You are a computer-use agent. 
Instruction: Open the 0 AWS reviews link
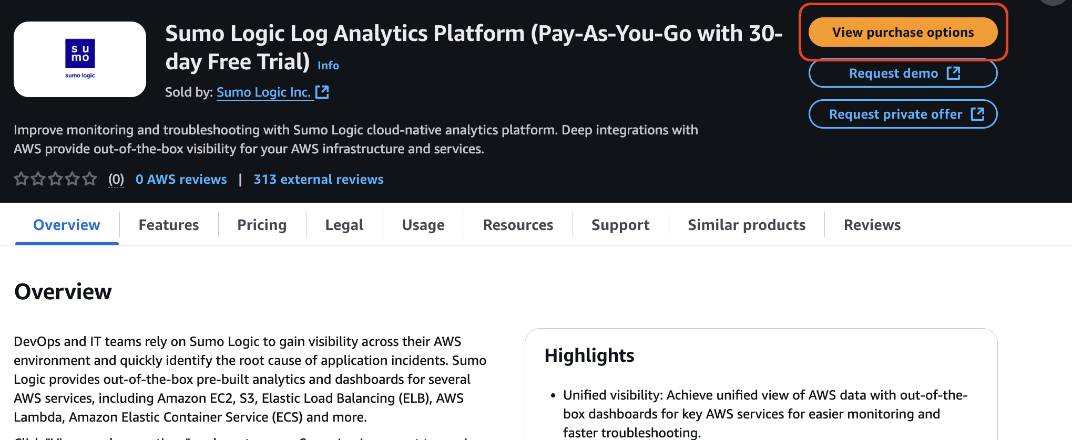pyautogui.click(x=181, y=180)
